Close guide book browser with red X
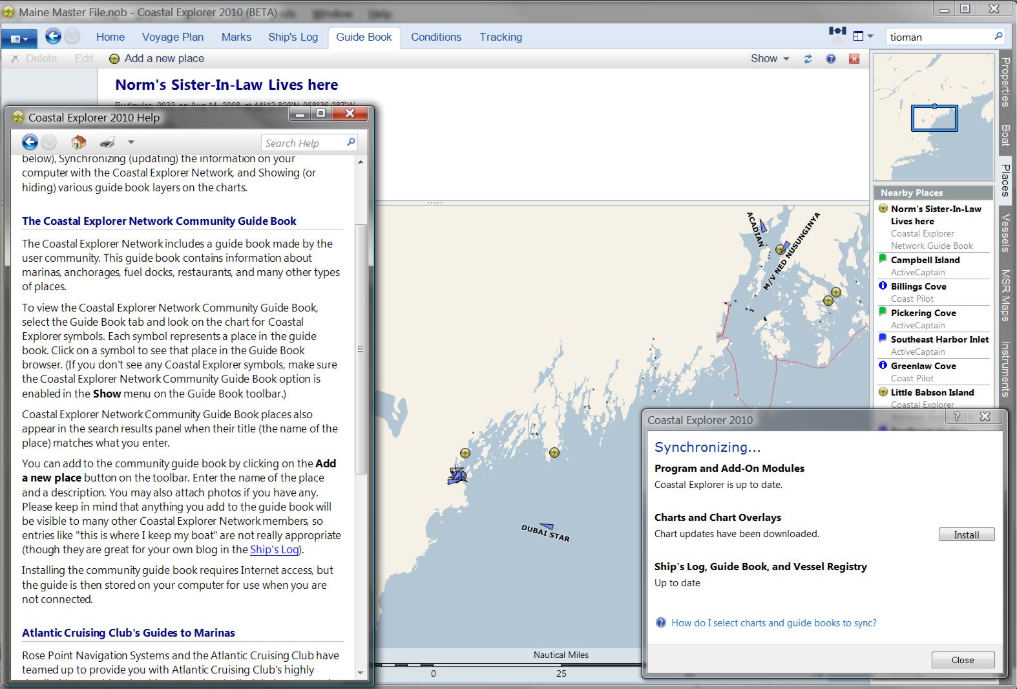 tap(854, 59)
